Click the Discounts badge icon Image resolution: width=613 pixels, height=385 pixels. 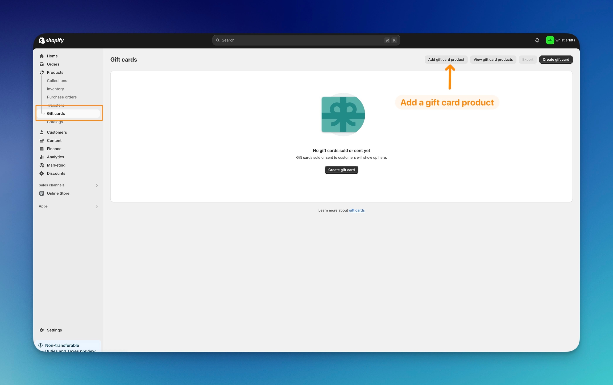[x=42, y=173]
